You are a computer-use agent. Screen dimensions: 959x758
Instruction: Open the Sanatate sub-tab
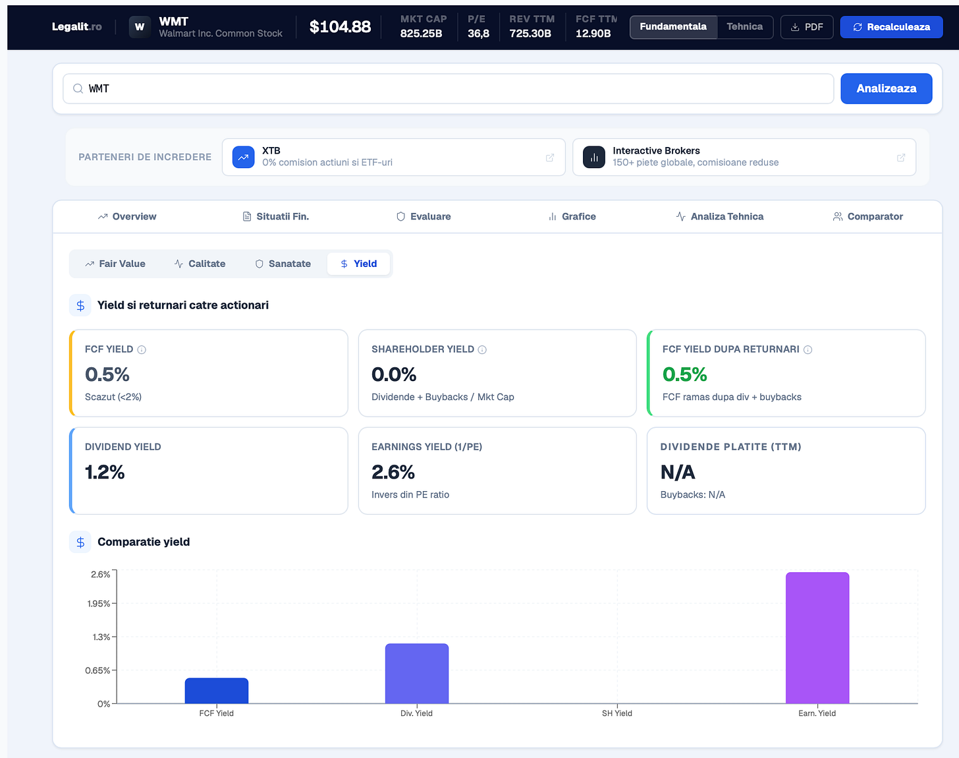coord(283,264)
